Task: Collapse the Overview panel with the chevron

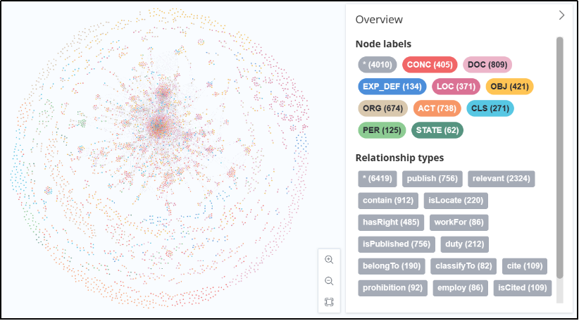Action: [x=561, y=15]
